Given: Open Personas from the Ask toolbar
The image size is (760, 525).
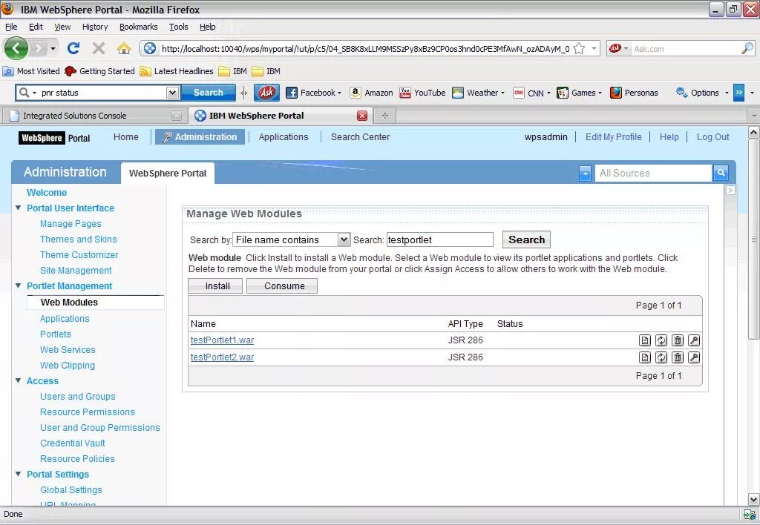Looking at the screenshot, I should coord(634,93).
